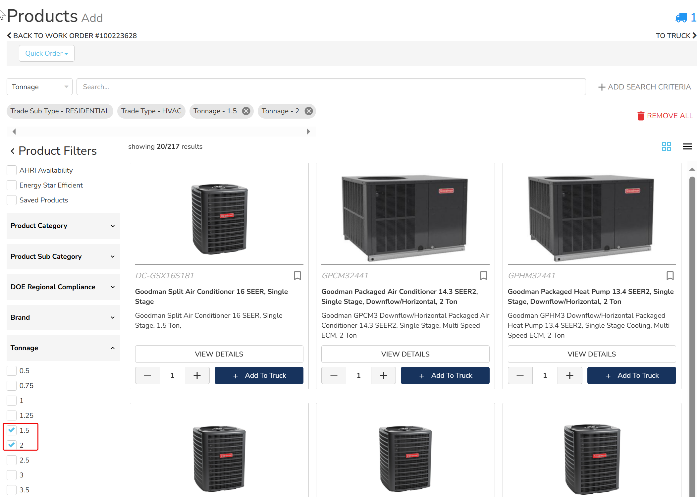The height and width of the screenshot is (497, 699).
Task: Collapse Product Filters panel chevron
Action: 13,151
